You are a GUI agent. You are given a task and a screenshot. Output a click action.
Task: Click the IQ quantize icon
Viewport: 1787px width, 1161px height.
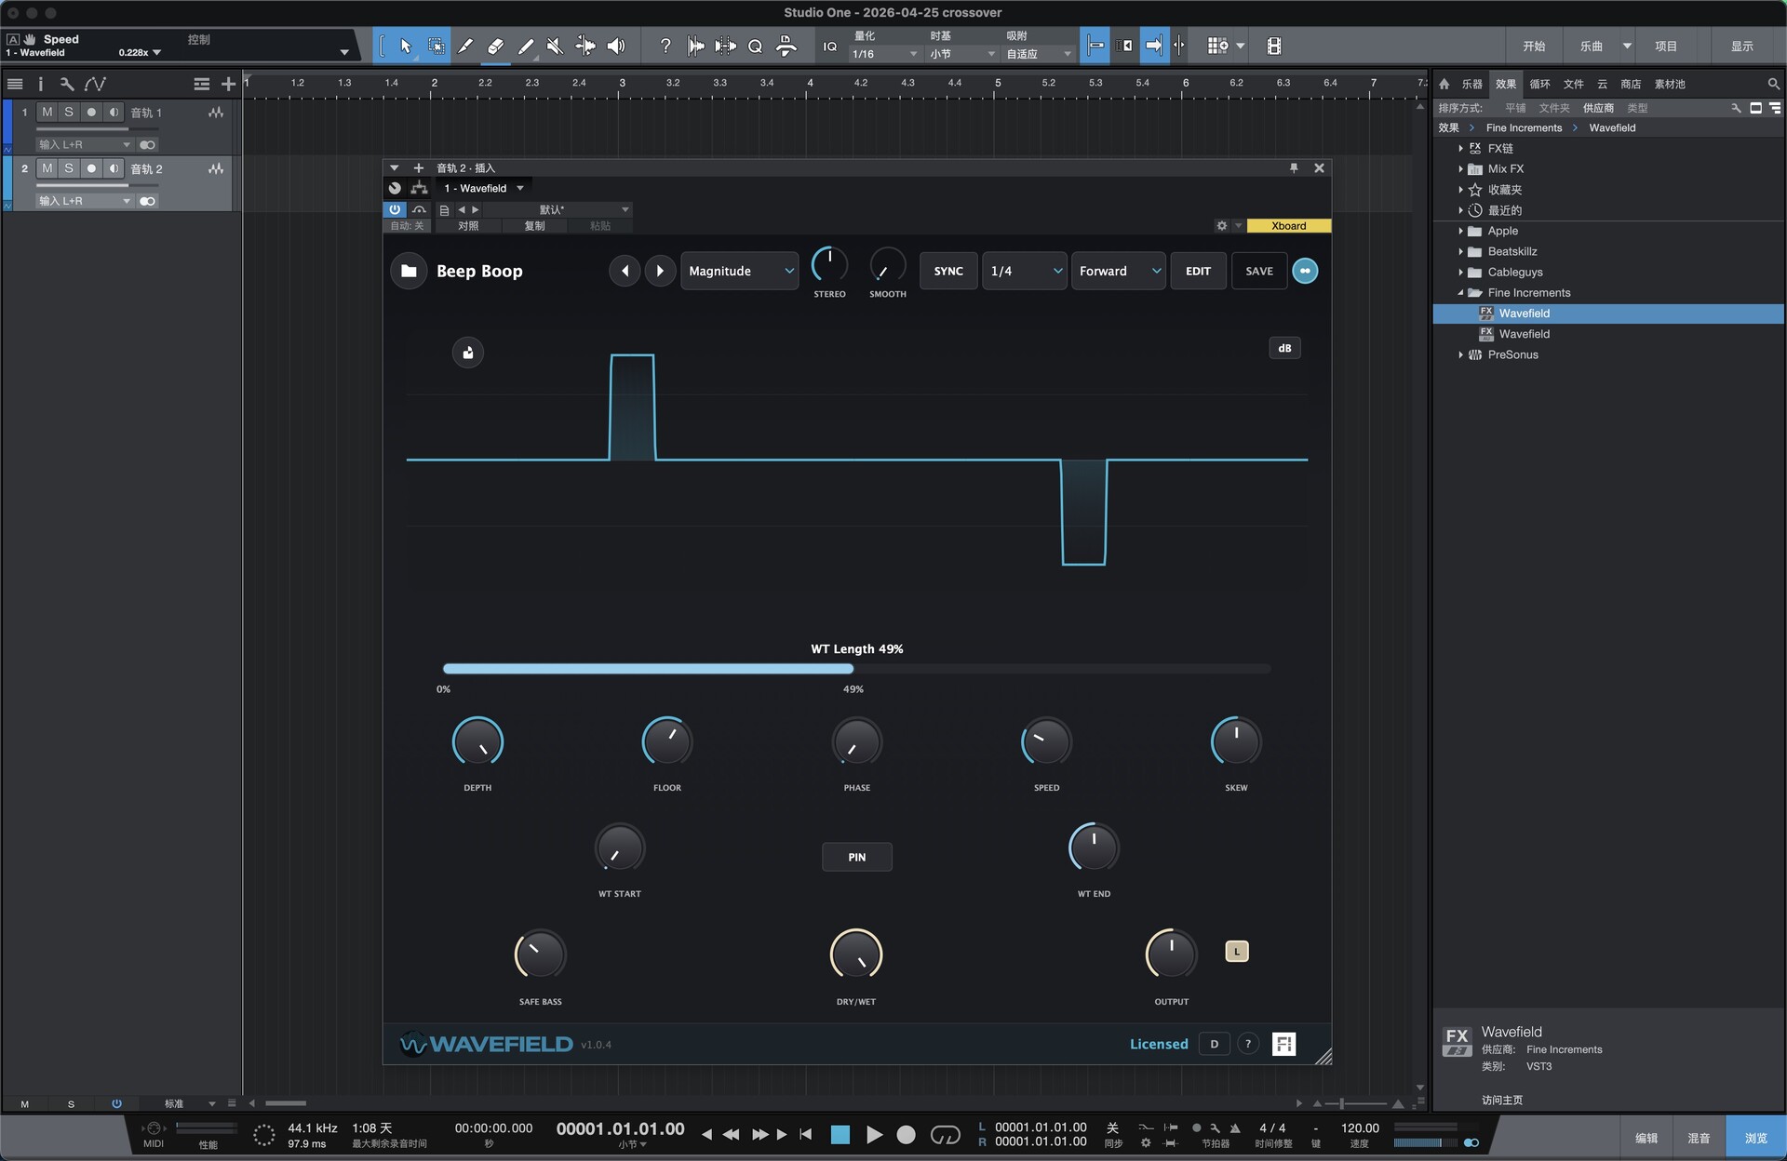click(830, 47)
